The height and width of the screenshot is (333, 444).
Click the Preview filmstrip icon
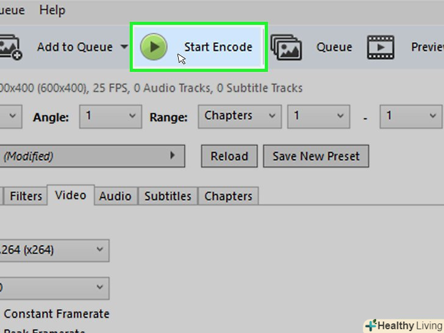click(381, 48)
